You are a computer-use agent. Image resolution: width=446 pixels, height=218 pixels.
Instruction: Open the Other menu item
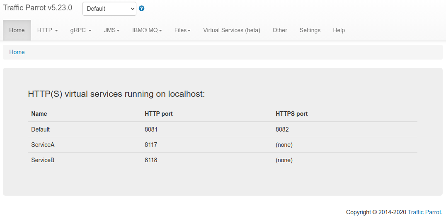[x=280, y=30]
